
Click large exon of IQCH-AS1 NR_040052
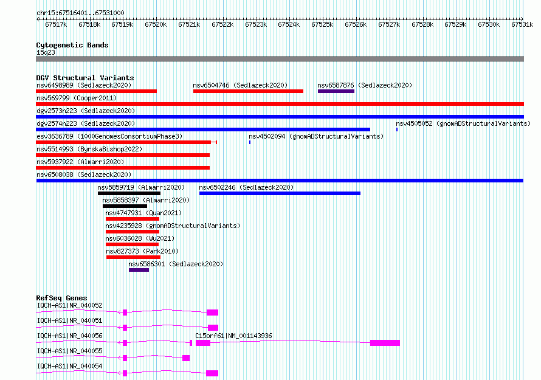point(212,313)
